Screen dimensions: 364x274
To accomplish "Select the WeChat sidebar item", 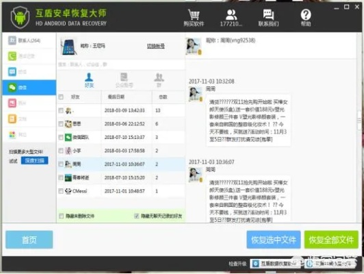I will coord(29,88).
